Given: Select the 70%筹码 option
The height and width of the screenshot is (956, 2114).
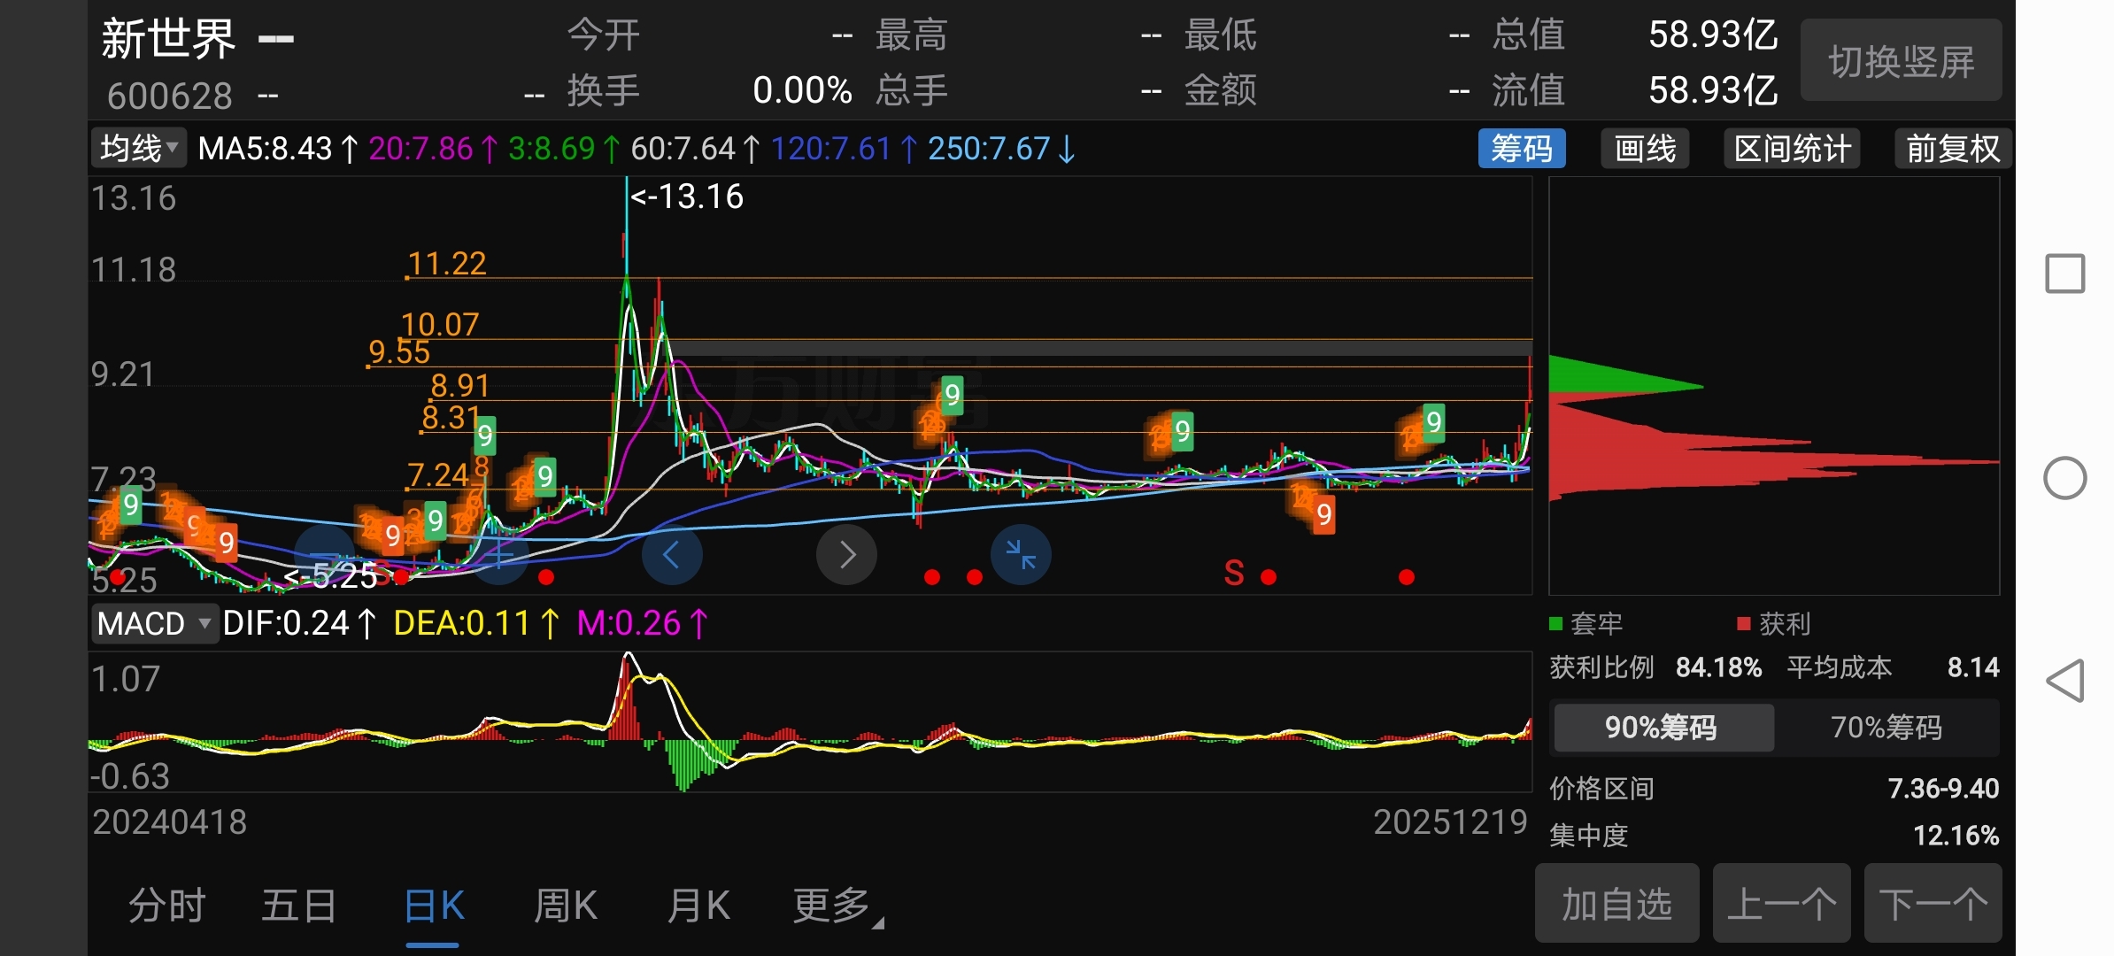Looking at the screenshot, I should [x=1886, y=728].
